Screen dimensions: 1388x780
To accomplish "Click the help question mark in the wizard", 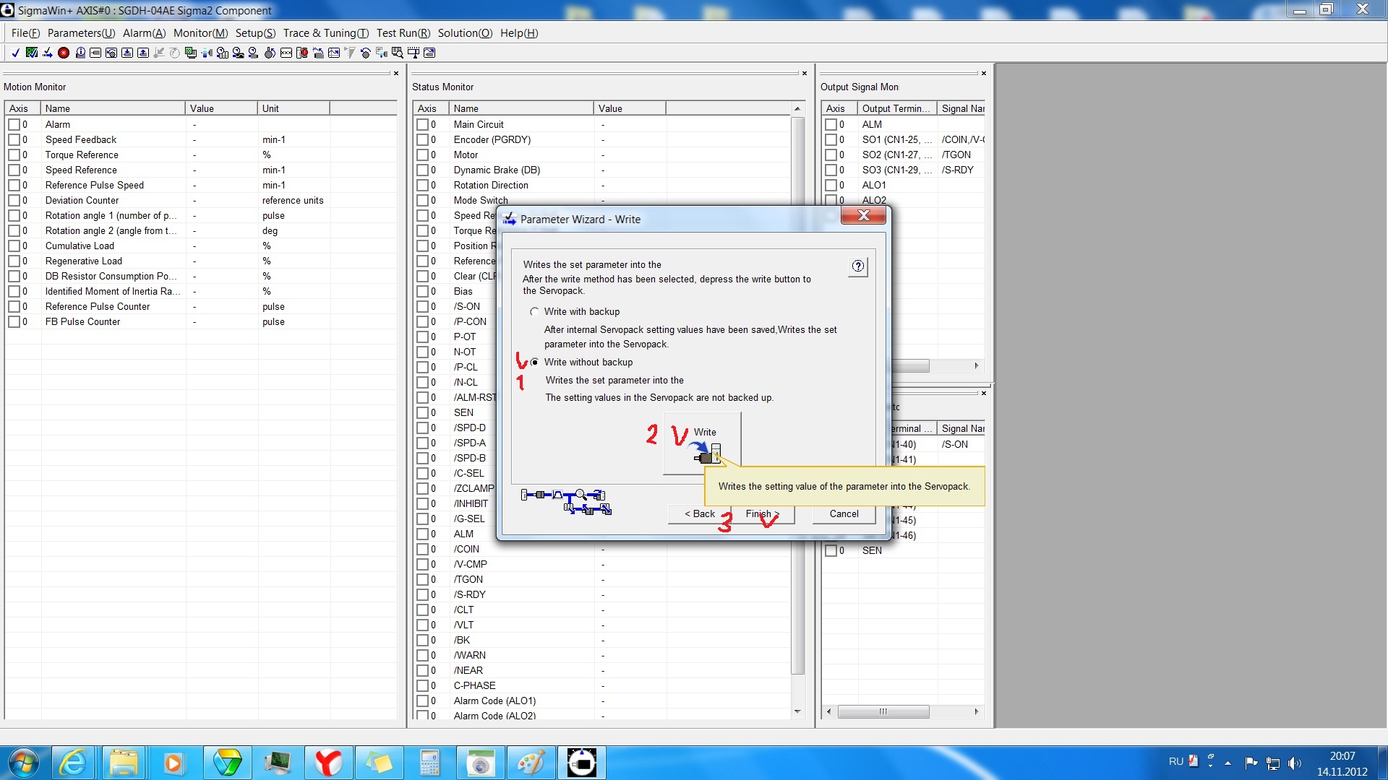I will click(857, 266).
